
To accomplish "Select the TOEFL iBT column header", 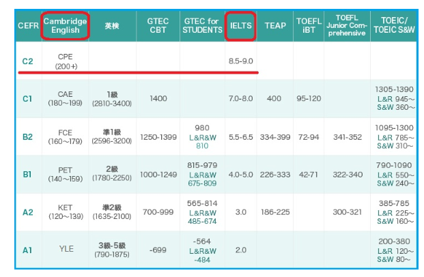I will click(x=309, y=26).
